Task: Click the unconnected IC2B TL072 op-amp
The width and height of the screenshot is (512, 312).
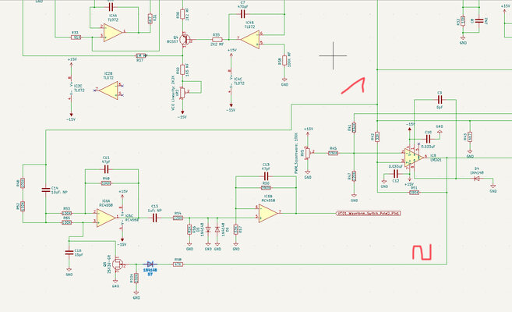Action: tap(108, 90)
